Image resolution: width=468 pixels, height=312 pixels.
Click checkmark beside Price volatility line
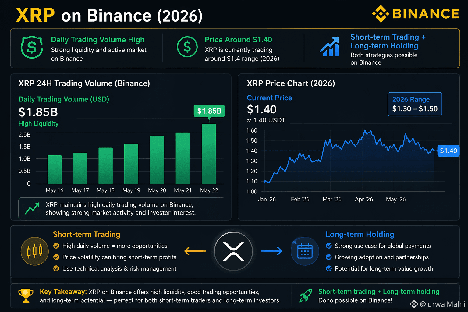tap(56, 257)
